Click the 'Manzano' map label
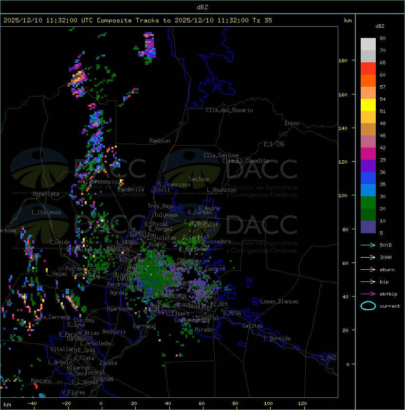The image size is (405, 410). pos(41,381)
